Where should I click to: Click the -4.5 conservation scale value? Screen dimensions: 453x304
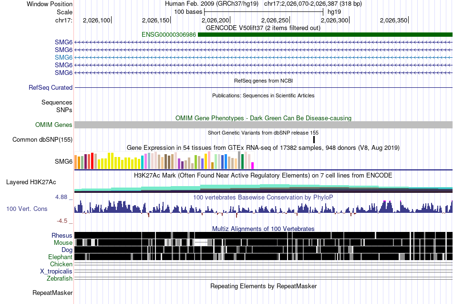coord(62,221)
